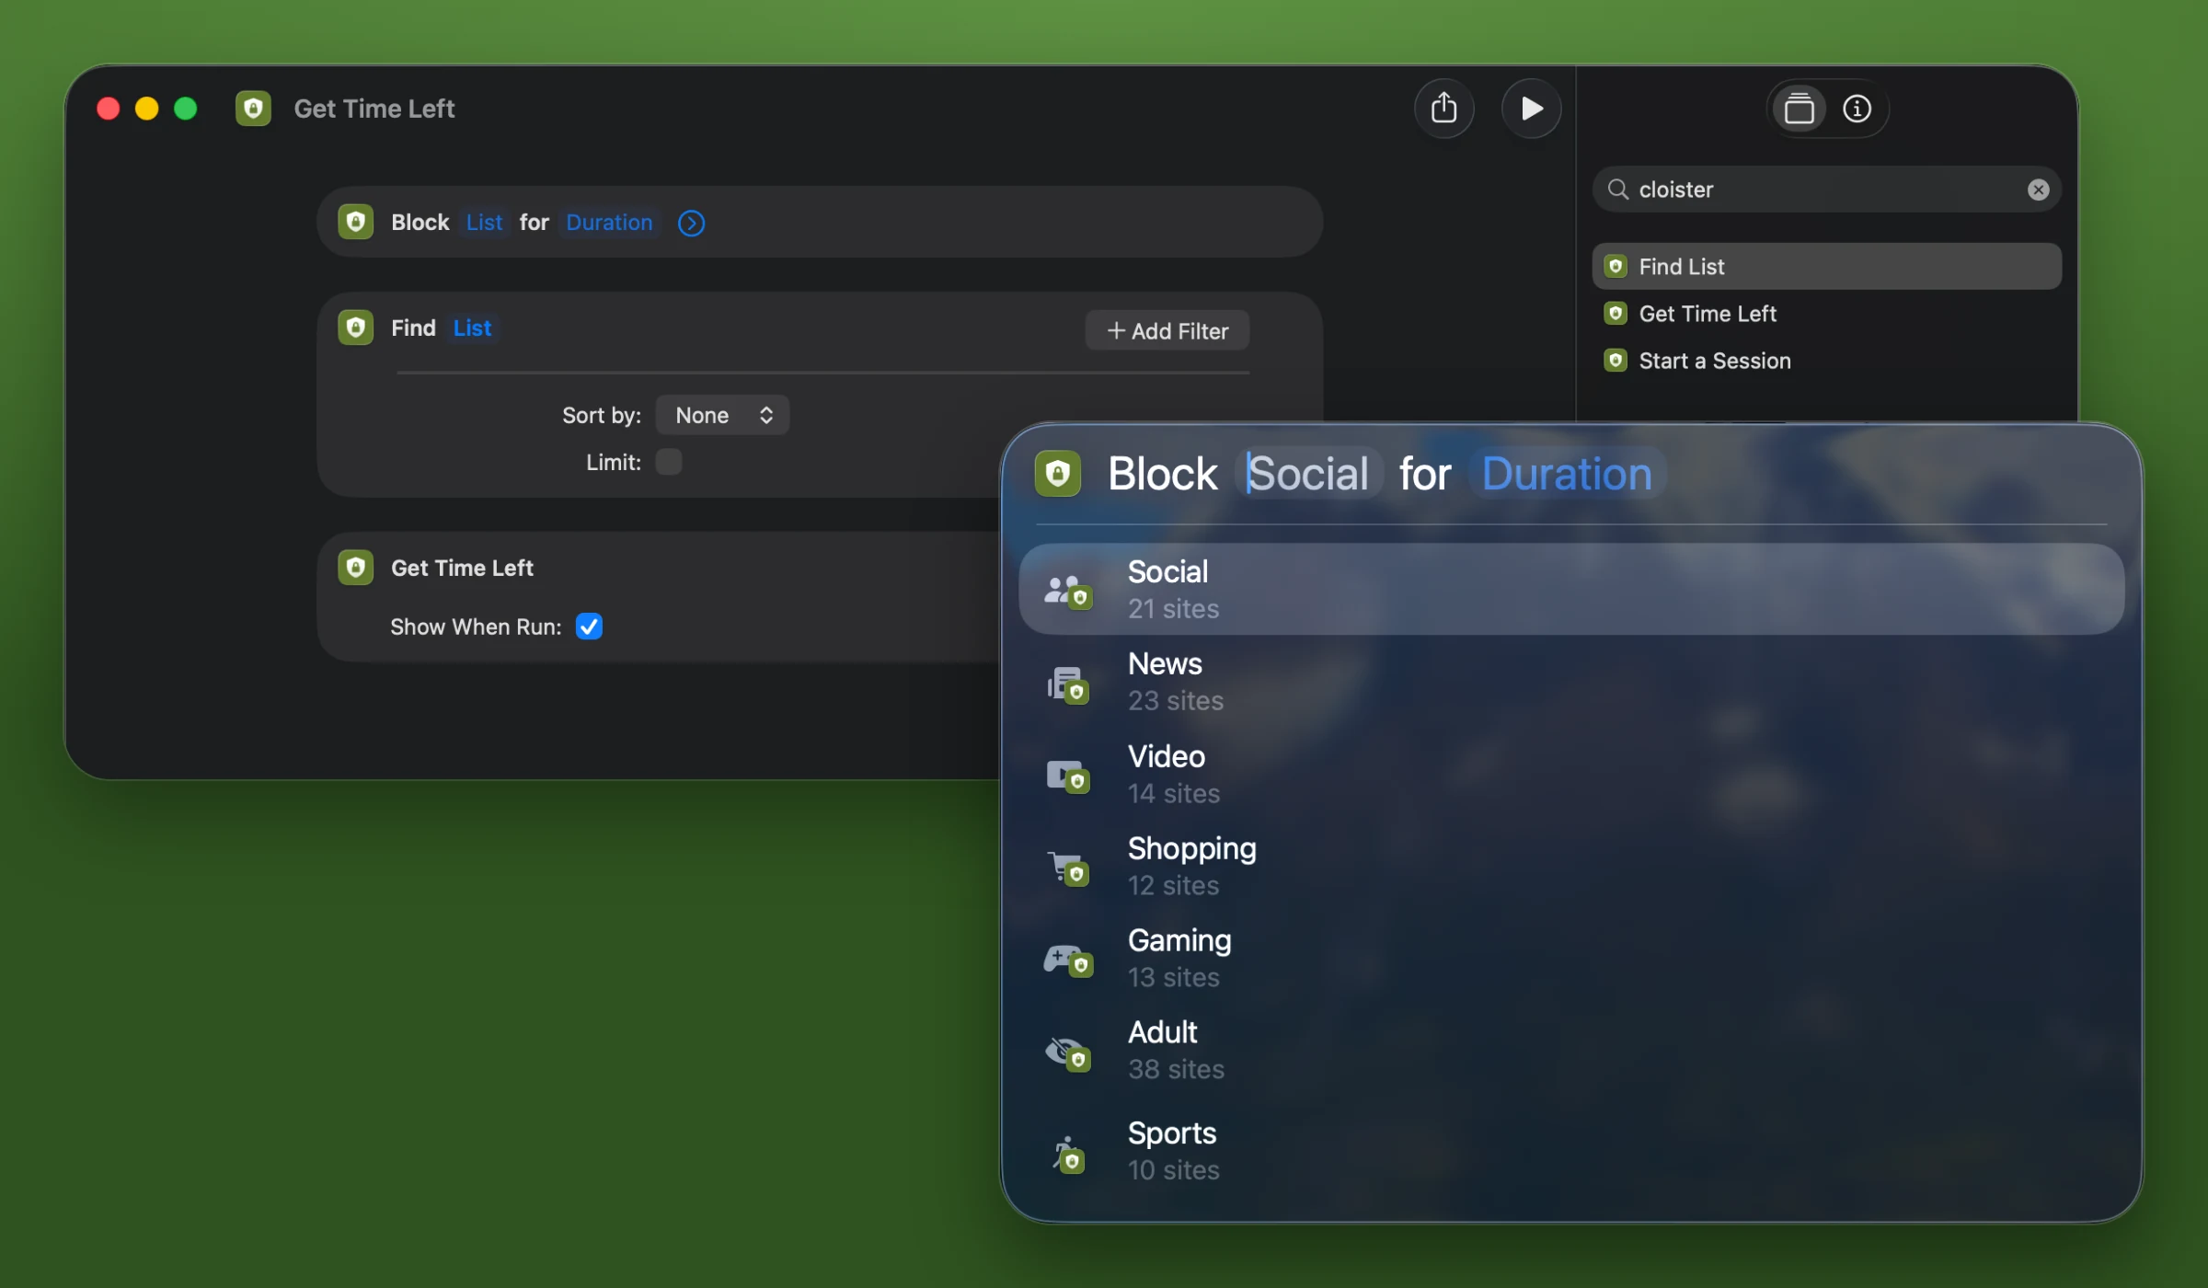Click the Add Filter button
This screenshot has width=2208, height=1288.
pyautogui.click(x=1167, y=331)
